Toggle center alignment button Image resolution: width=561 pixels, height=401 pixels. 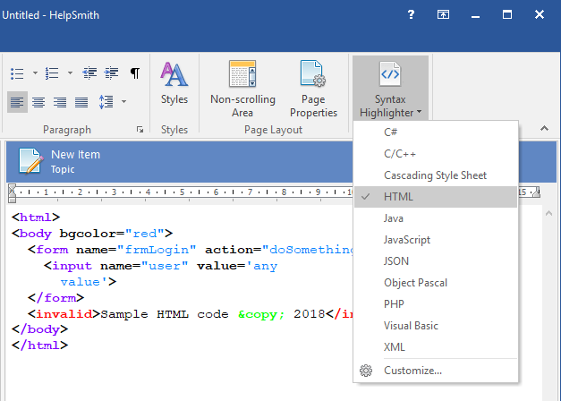(38, 102)
